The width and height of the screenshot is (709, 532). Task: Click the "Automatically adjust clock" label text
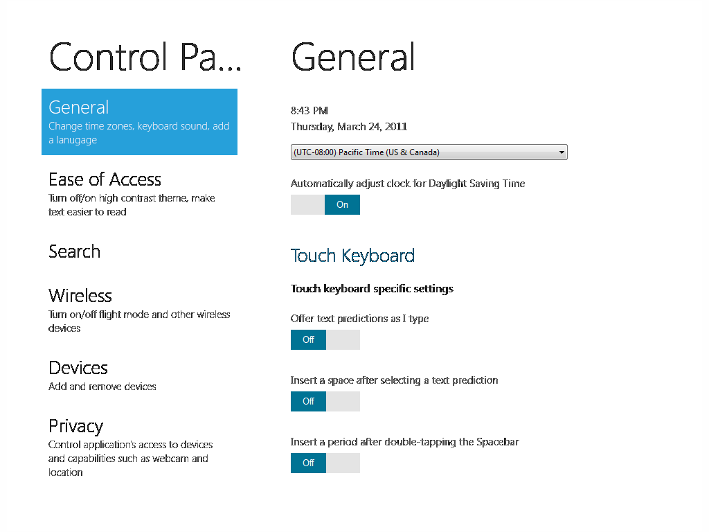tap(408, 184)
